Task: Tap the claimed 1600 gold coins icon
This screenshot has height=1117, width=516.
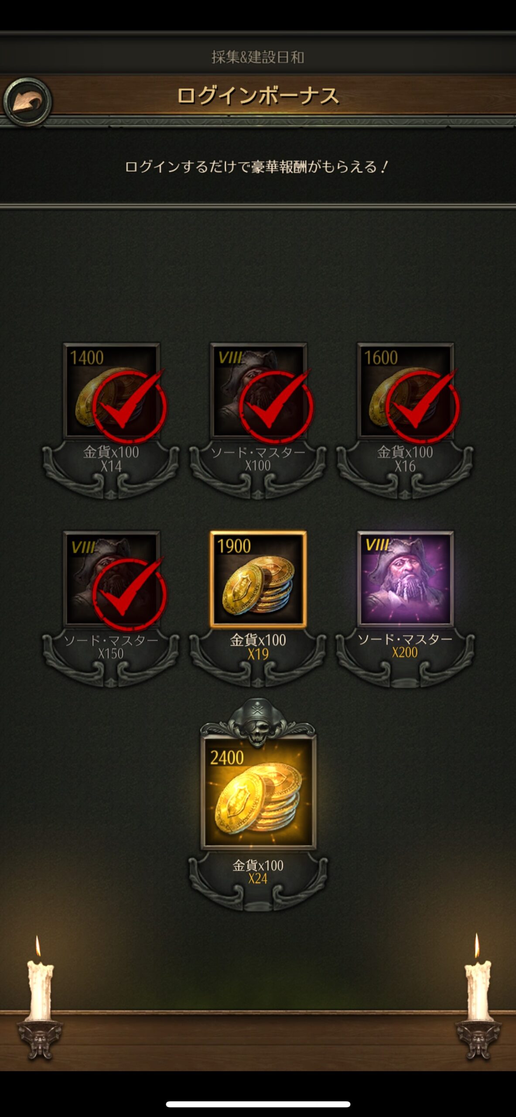Action: coord(405,391)
